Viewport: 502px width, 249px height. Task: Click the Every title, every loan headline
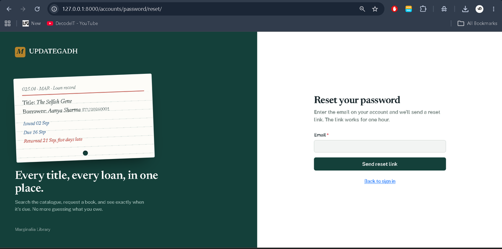[86, 181]
